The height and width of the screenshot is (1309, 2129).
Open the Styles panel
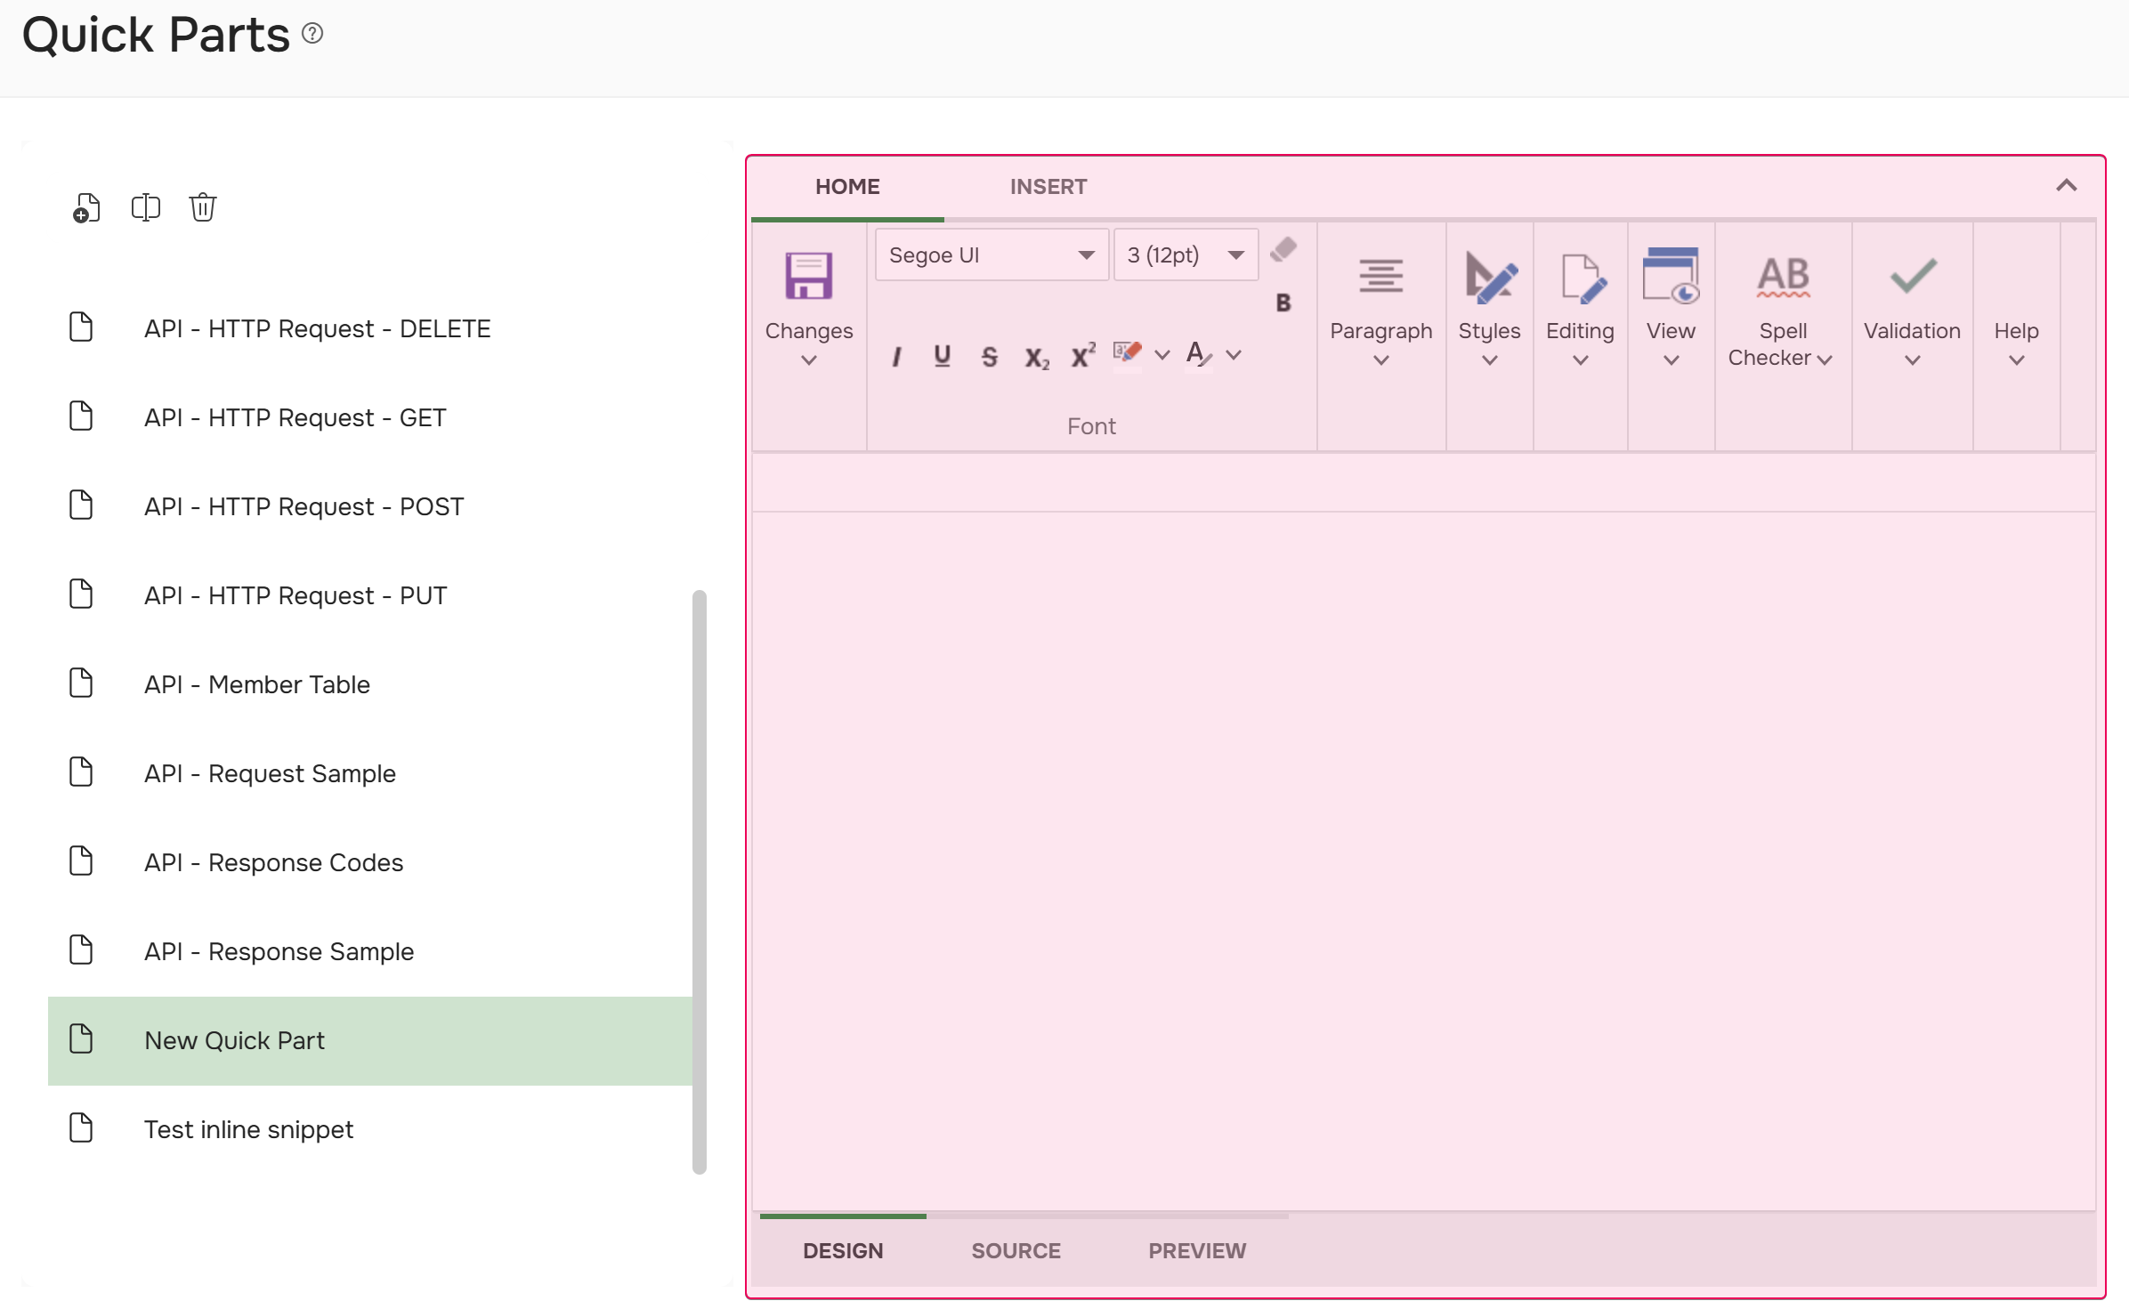tap(1489, 303)
